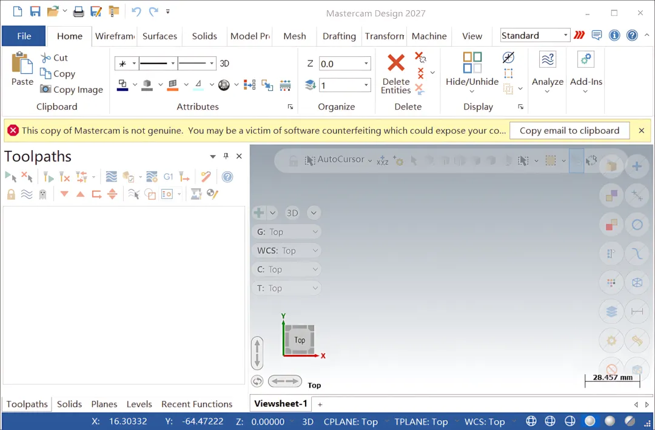The image size is (655, 430).
Task: Open Toolpaths Manager help icon
Action: (227, 177)
